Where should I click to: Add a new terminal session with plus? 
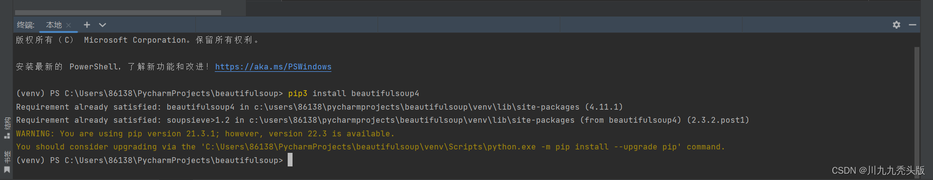coord(87,25)
